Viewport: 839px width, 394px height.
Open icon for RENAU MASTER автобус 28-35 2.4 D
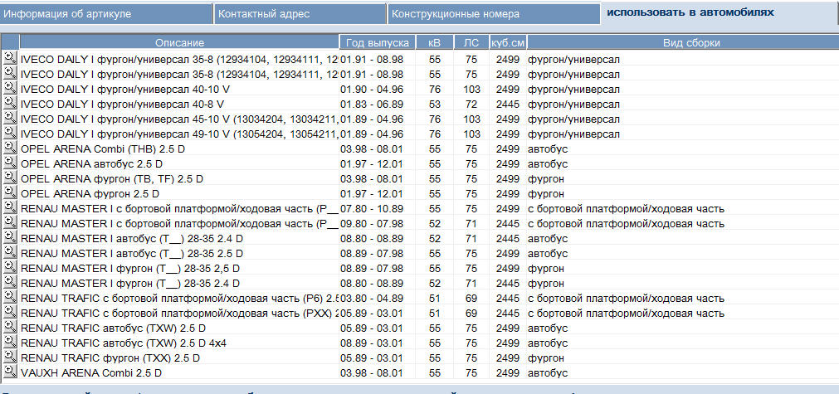coord(9,238)
